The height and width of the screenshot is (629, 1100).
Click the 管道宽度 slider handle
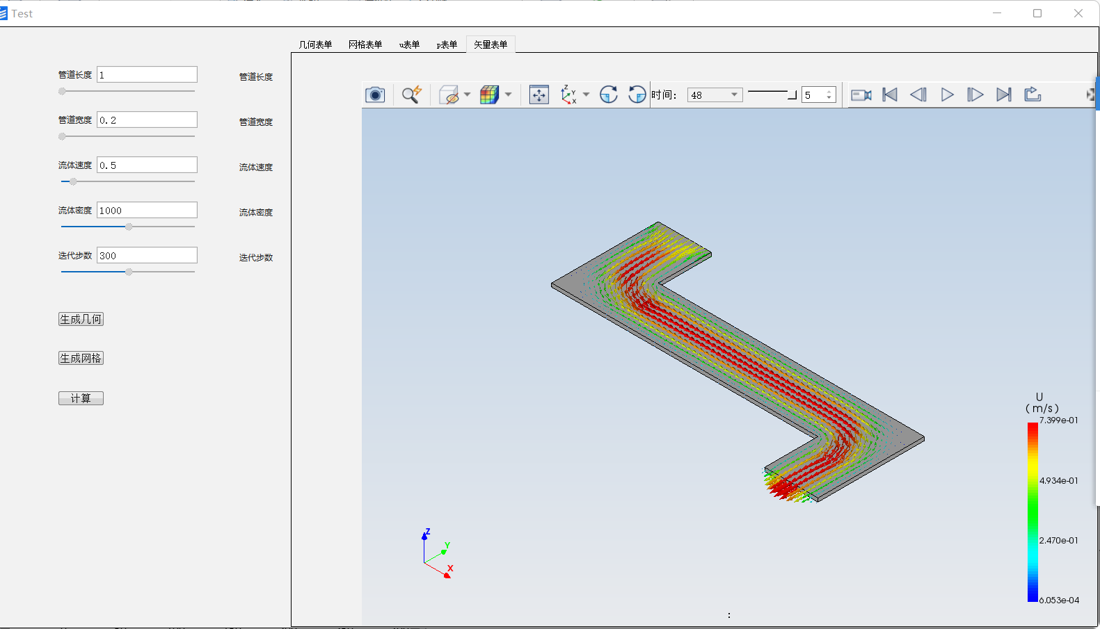click(x=62, y=136)
